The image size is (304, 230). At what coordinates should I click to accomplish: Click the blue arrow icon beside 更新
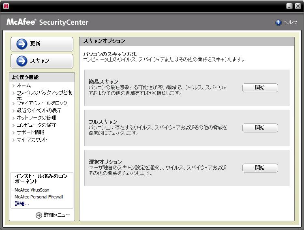point(22,44)
